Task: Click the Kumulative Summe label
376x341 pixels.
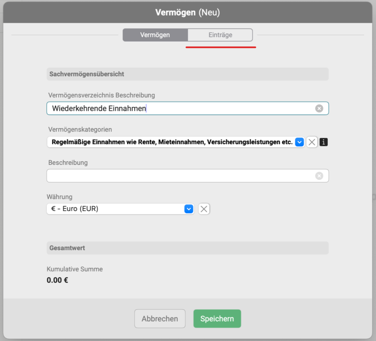Action: 75,269
